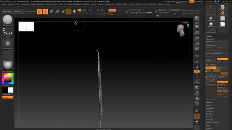Open the sculptris pro mode icon

click(x=74, y=12)
